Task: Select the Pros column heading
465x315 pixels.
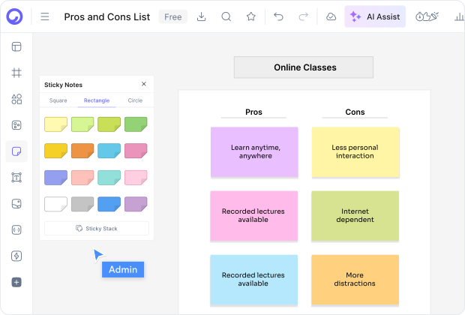Action: (253, 112)
